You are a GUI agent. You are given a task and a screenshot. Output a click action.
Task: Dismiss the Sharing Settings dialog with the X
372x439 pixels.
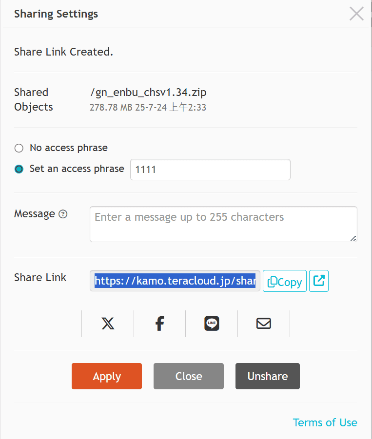pyautogui.click(x=356, y=14)
